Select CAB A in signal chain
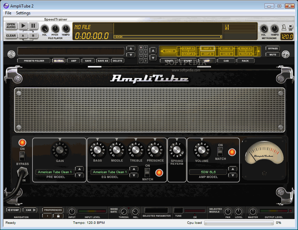The height and width of the screenshot is (230, 298). (226, 49)
